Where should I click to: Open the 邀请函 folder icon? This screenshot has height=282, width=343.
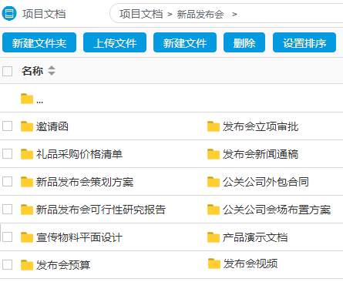[x=27, y=126]
